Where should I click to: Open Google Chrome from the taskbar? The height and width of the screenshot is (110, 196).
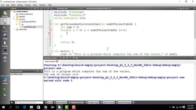pos(46,107)
